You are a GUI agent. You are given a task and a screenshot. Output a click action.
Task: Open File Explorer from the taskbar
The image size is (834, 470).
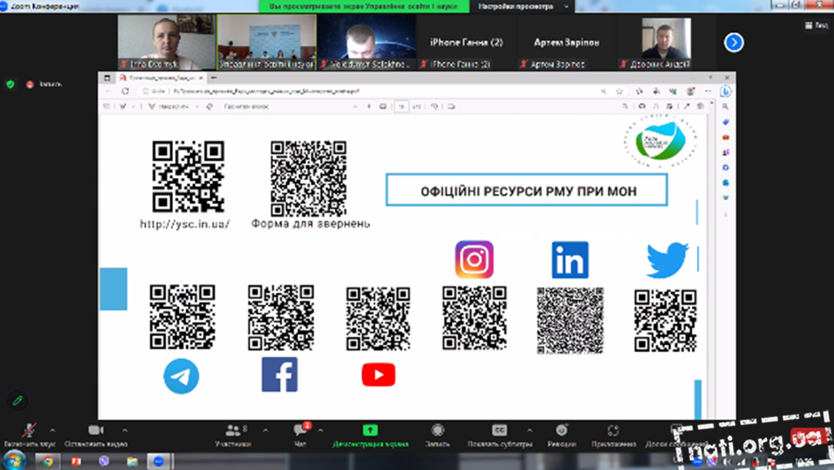[x=132, y=461]
